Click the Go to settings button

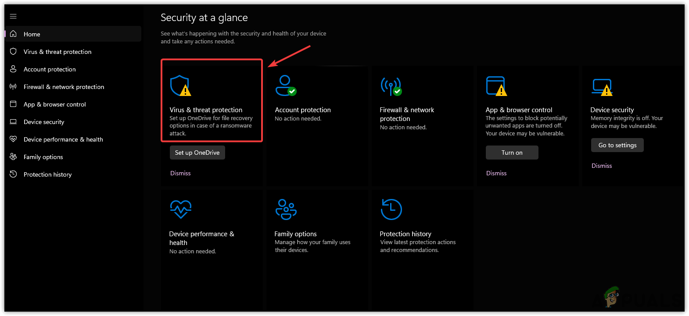617,145
